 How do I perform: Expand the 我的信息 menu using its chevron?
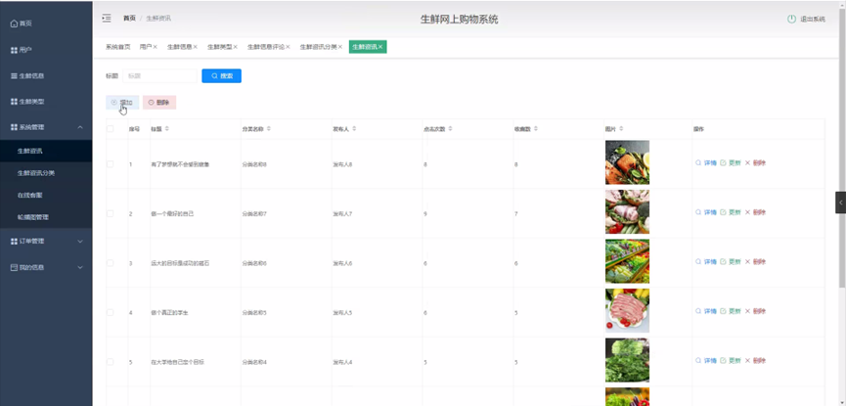pos(80,267)
